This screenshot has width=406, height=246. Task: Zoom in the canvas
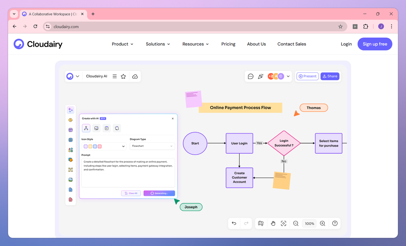tap(322, 223)
